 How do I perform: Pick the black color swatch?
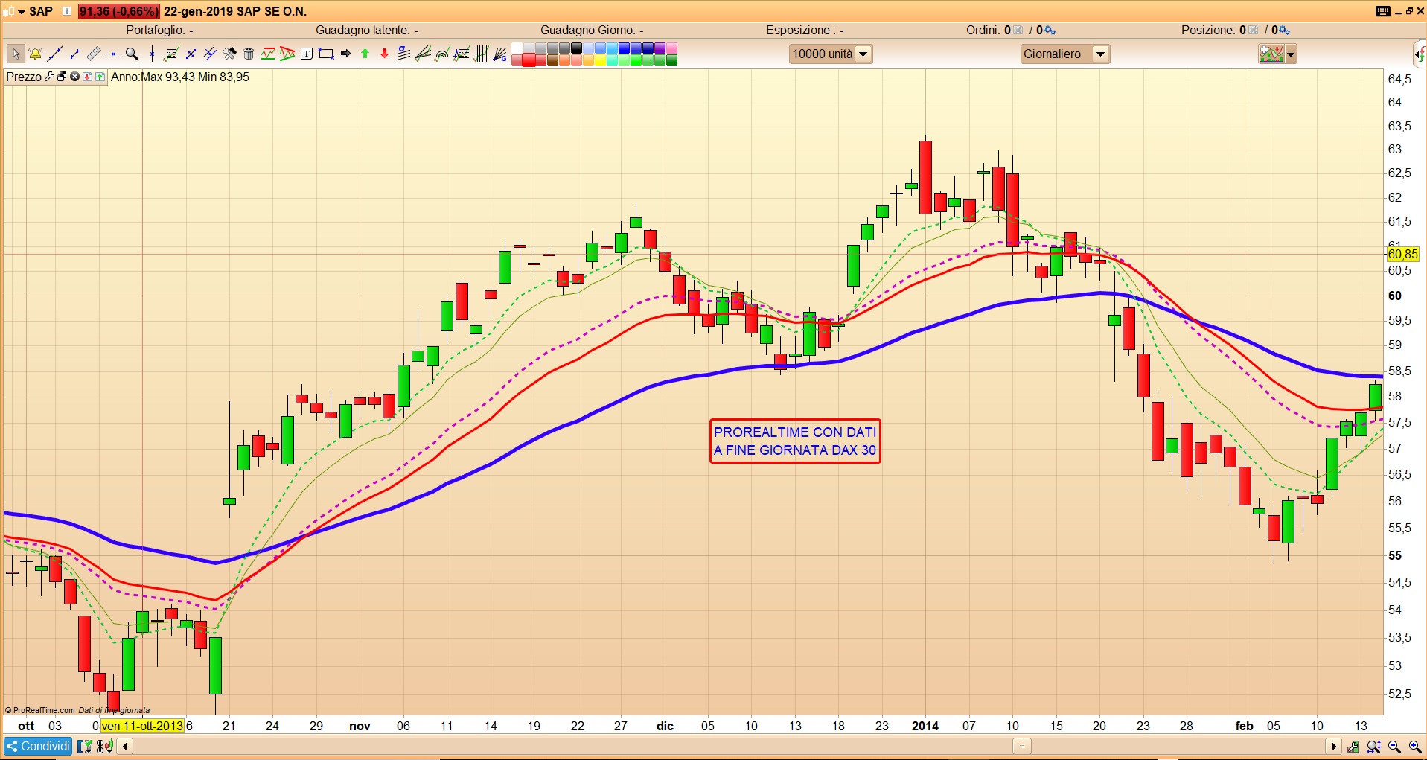pyautogui.click(x=576, y=48)
